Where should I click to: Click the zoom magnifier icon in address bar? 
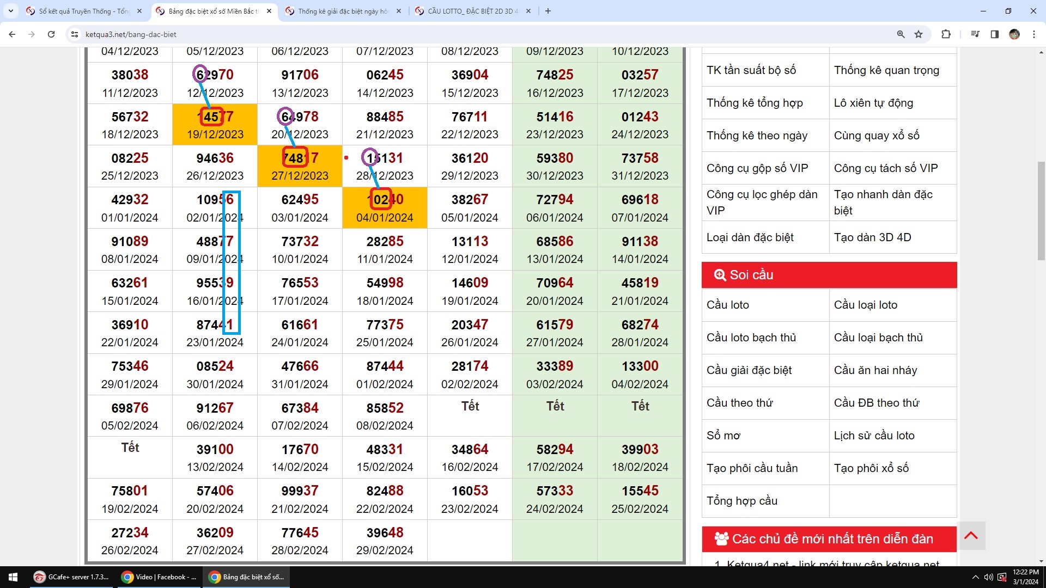coord(901,34)
